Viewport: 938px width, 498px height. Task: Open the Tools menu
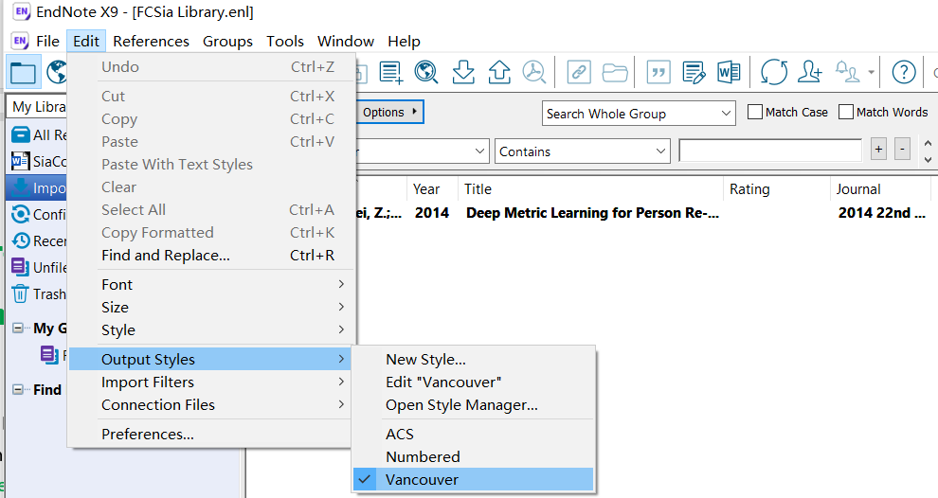[285, 42]
